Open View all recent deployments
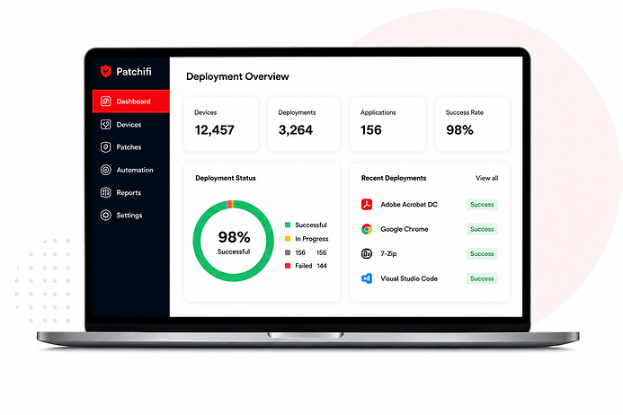623x415 pixels. point(486,178)
